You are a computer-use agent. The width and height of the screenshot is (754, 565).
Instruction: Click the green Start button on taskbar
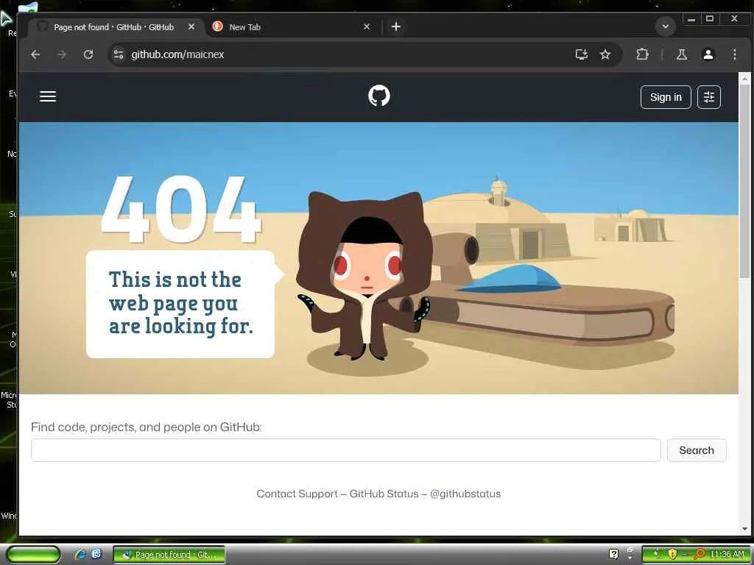pyautogui.click(x=33, y=555)
